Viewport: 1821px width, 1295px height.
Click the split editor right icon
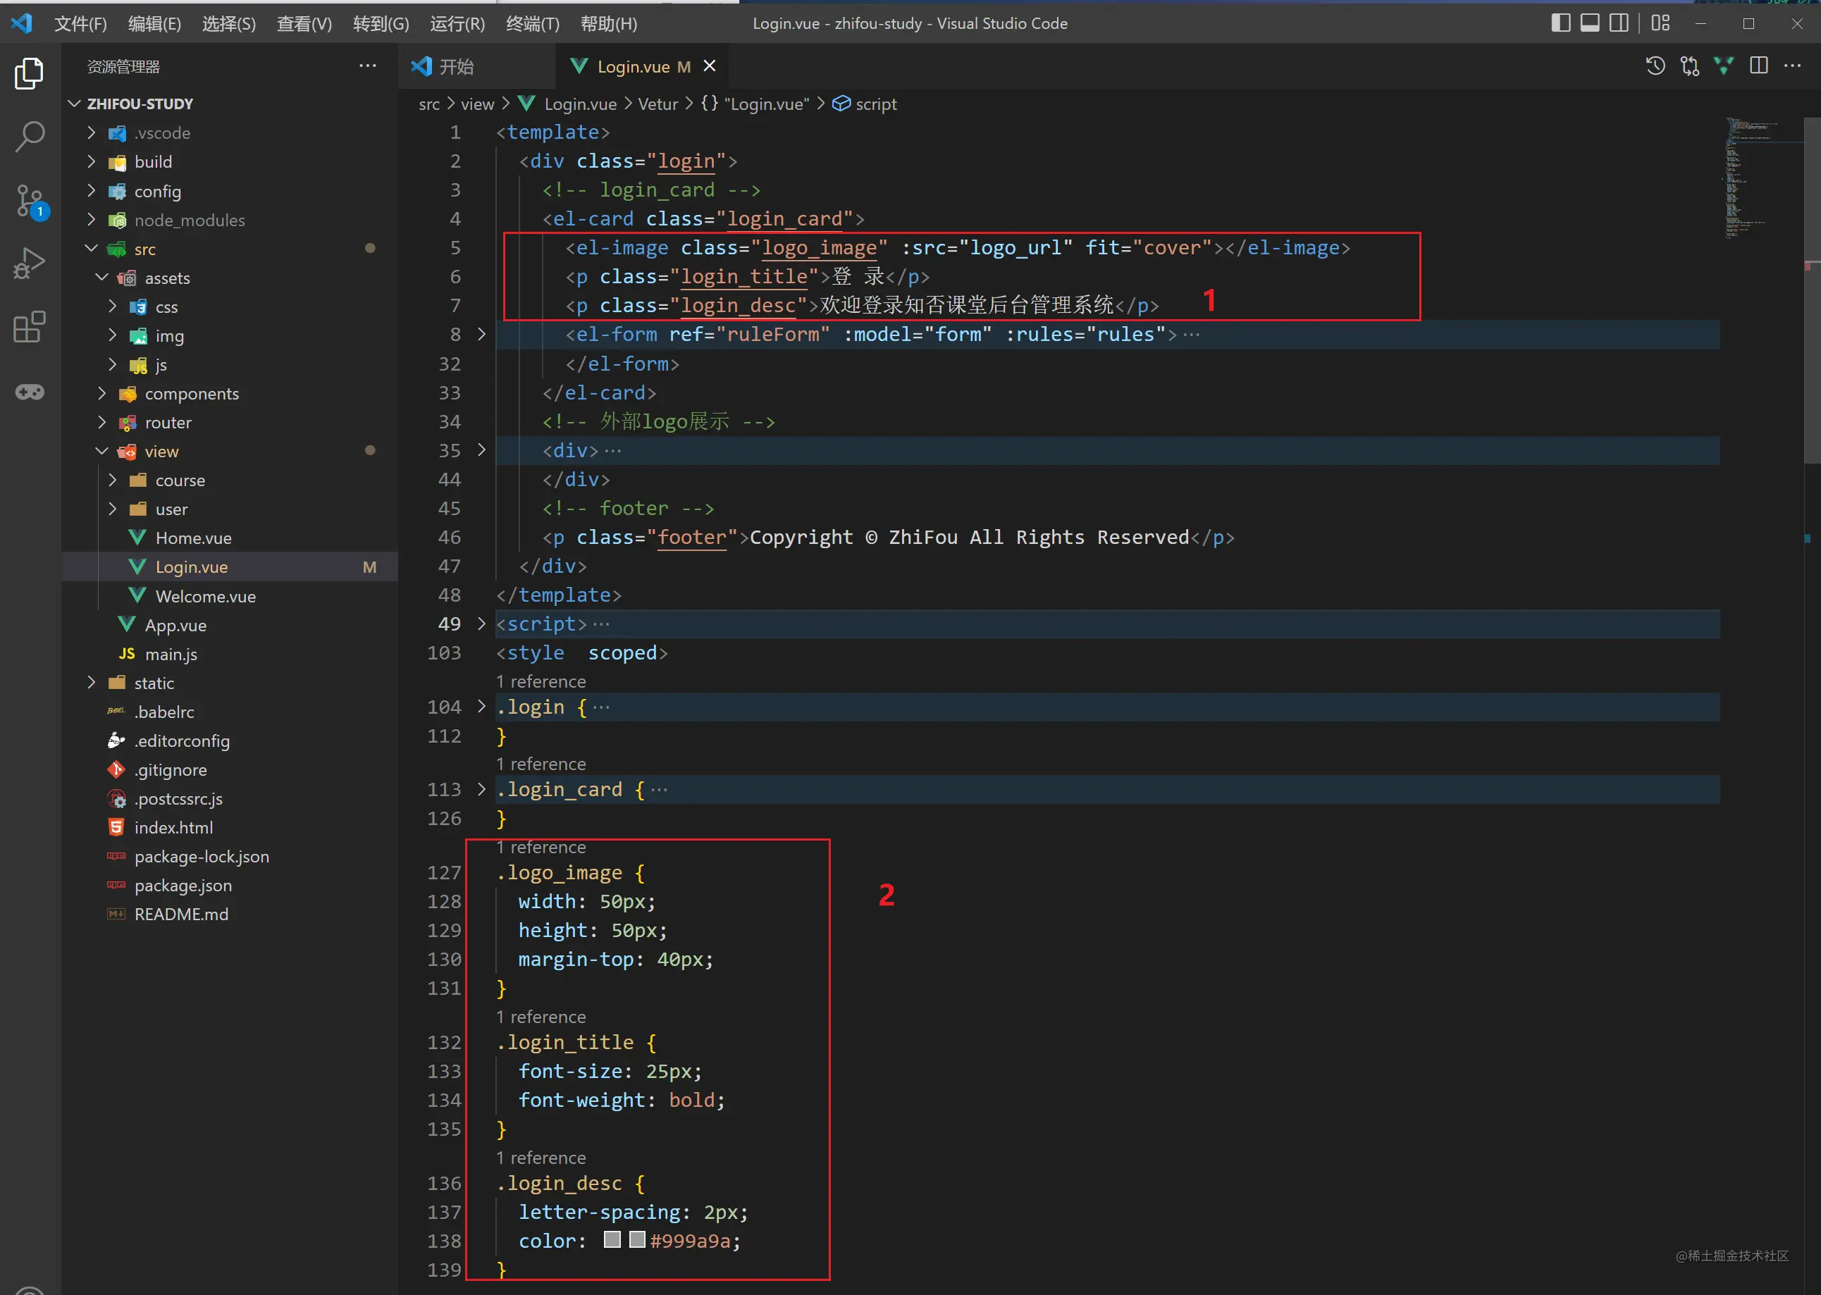point(1758,66)
